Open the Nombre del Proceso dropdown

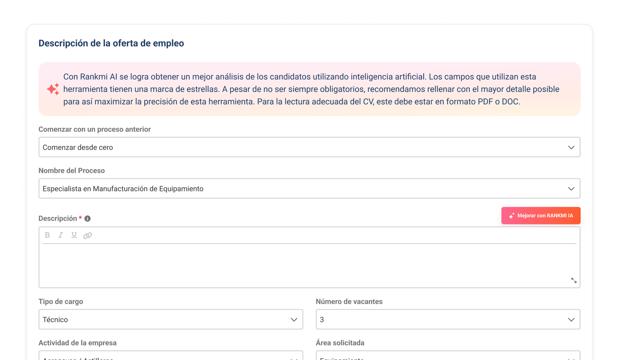[x=309, y=189]
